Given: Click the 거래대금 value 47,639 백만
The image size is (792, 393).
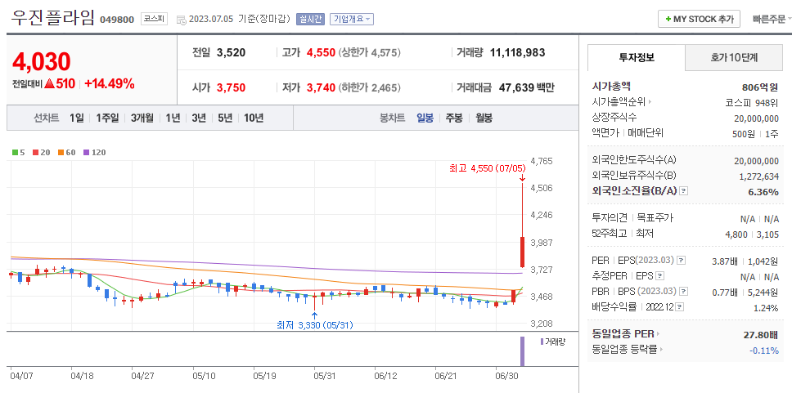Looking at the screenshot, I should (x=527, y=87).
